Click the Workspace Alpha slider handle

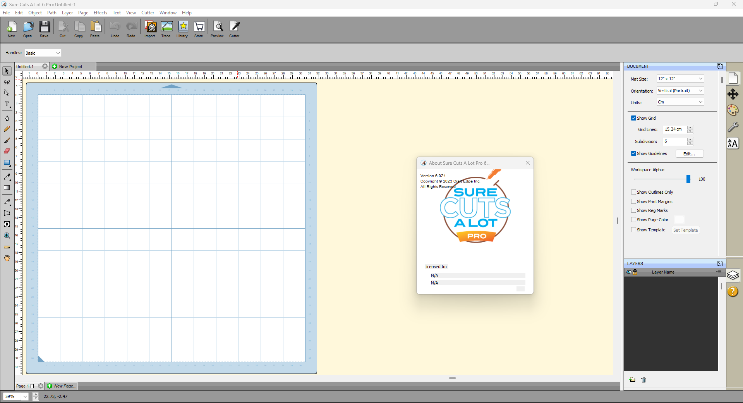click(688, 179)
